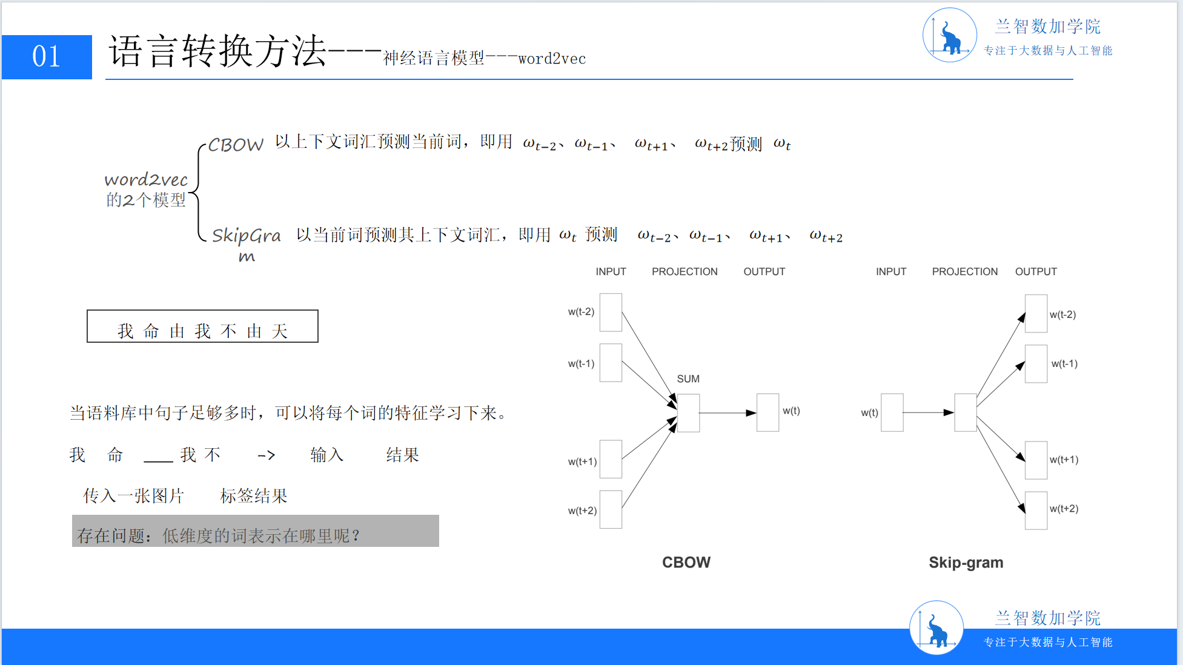Screen dimensions: 1183x665
Task: Click the Skip-gram diagram 'OUTPUT' header
Action: tap(1036, 272)
